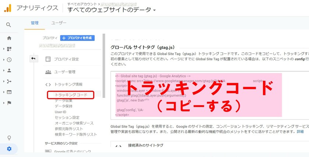Viewport: 309px width, 157px height.
Task: Click the back arrow button beside property column
Action: coord(34,59)
